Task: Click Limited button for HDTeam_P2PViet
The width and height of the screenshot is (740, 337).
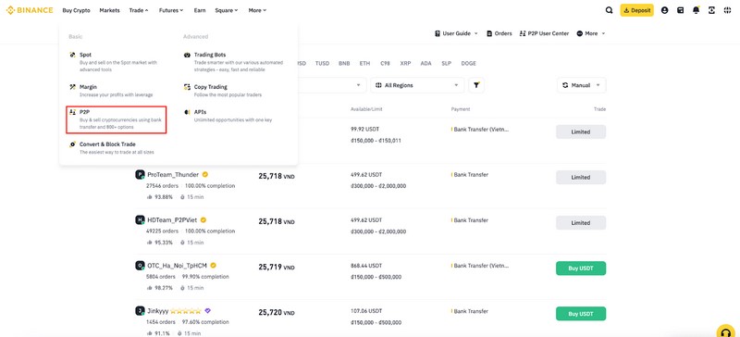Action: pos(581,222)
